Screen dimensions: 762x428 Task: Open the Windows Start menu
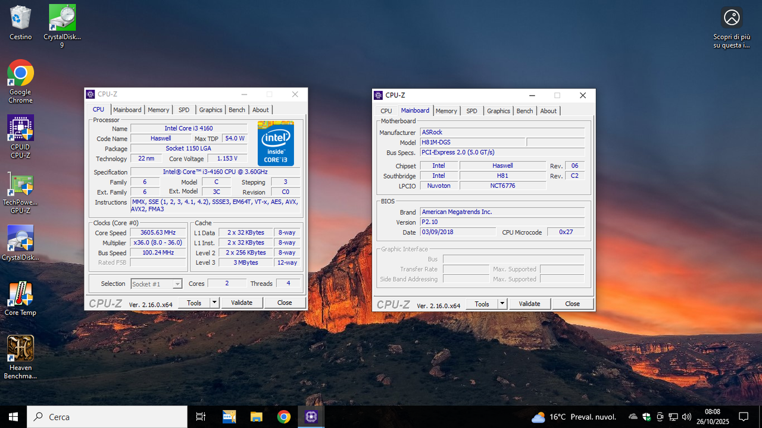point(13,417)
